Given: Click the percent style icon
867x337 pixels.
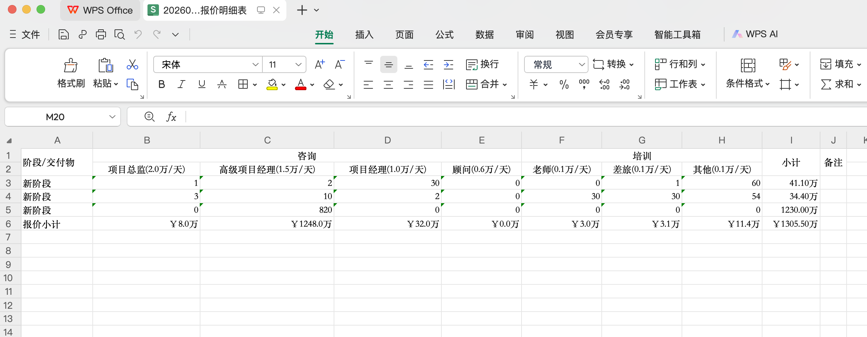Looking at the screenshot, I should click(x=564, y=85).
